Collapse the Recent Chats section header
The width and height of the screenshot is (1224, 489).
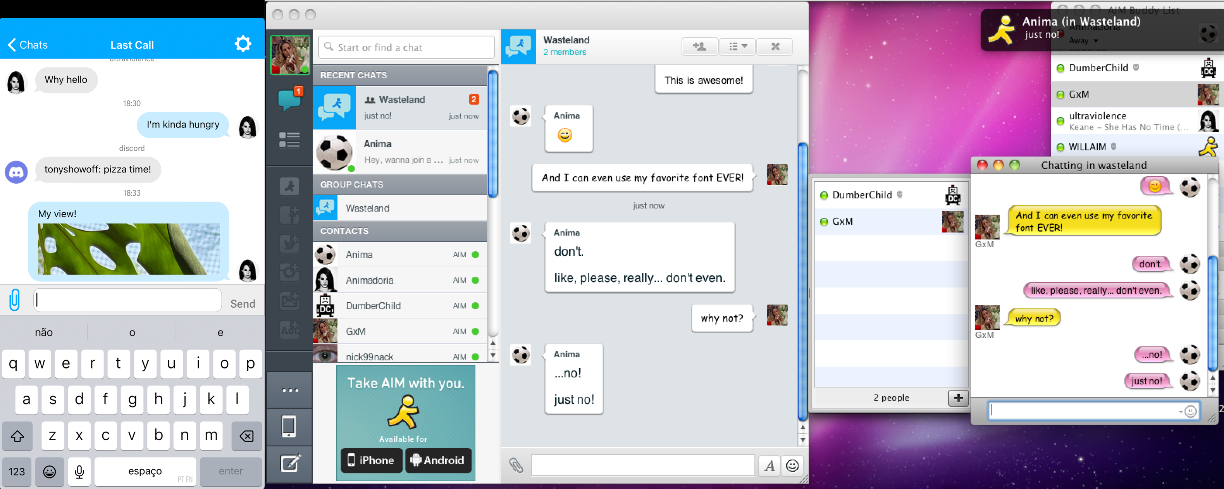click(x=399, y=75)
